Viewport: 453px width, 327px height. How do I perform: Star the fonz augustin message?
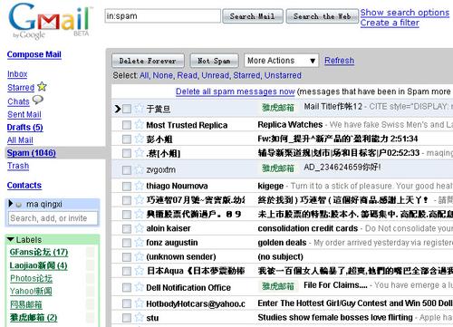point(139,242)
